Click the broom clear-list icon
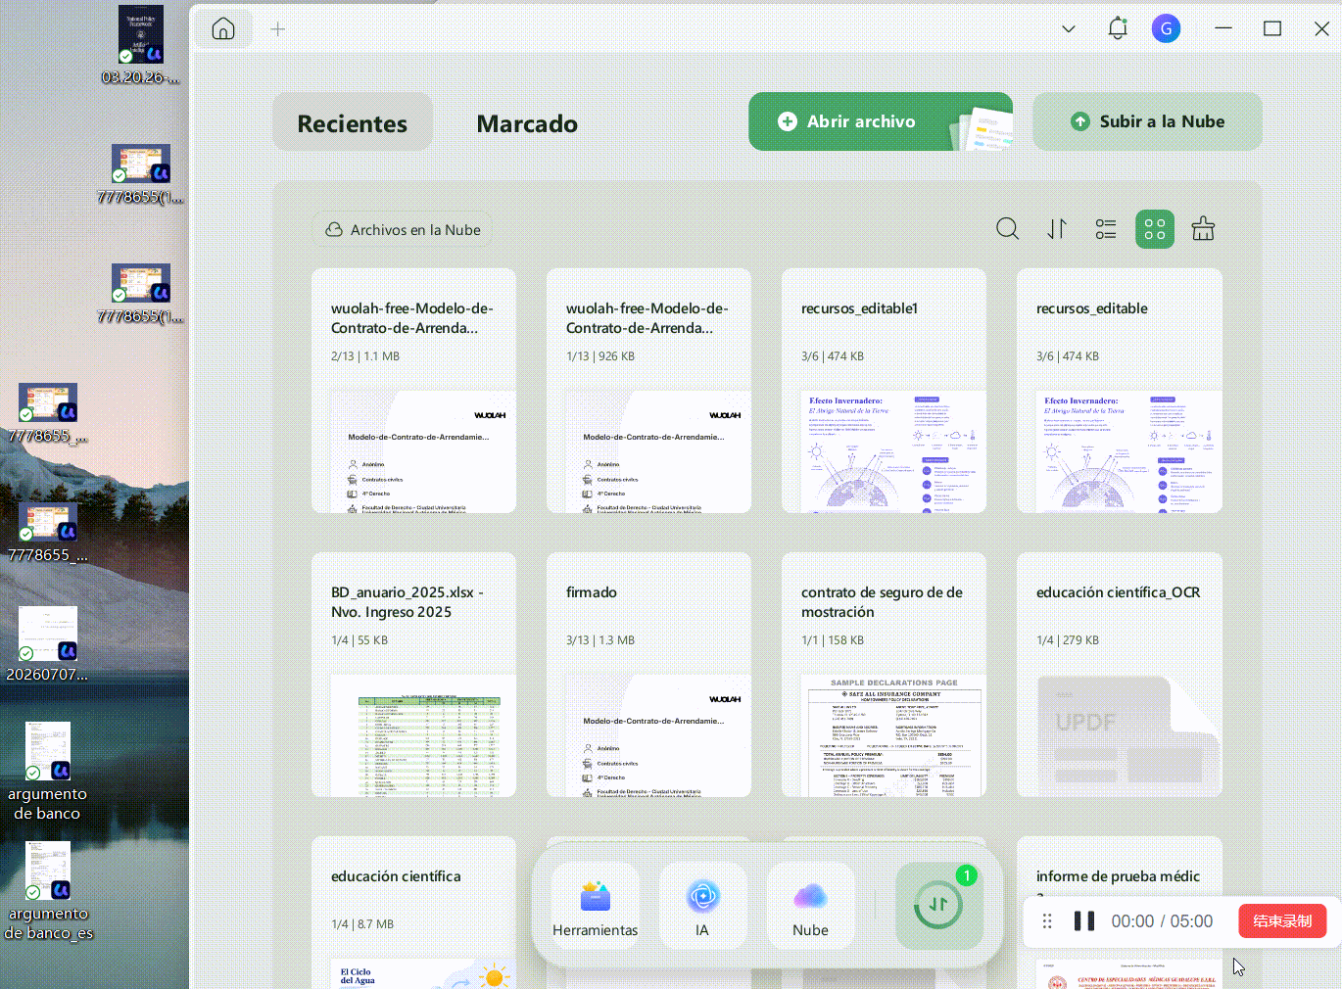1342x989 pixels. tap(1203, 229)
